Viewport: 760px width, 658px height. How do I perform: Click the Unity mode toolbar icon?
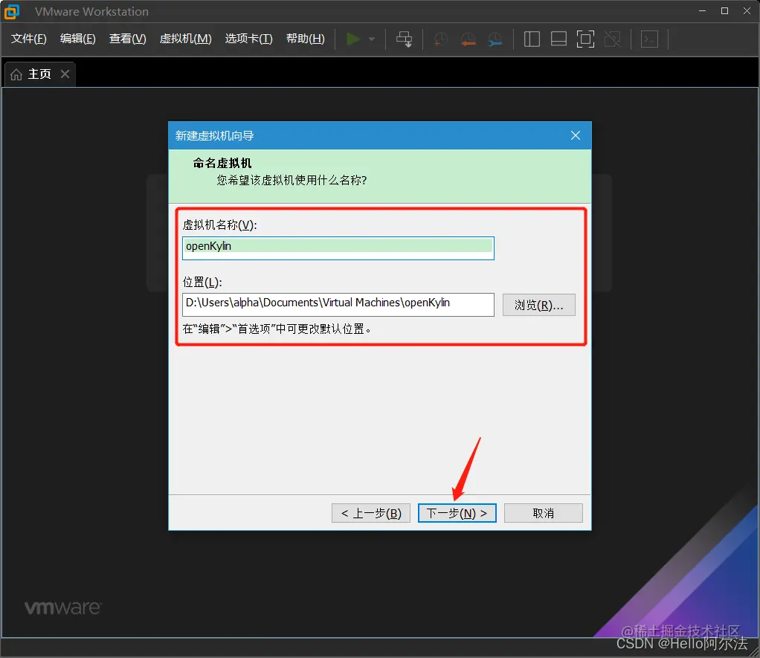point(613,39)
